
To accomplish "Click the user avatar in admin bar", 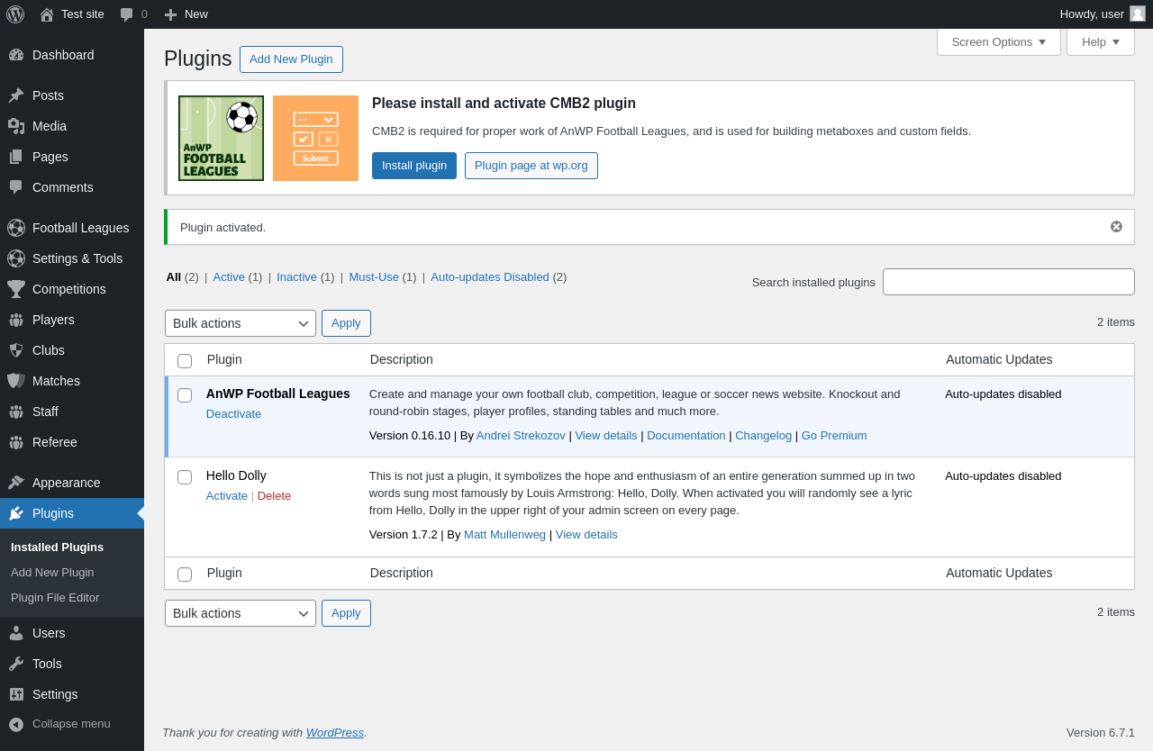I will coord(1138,14).
